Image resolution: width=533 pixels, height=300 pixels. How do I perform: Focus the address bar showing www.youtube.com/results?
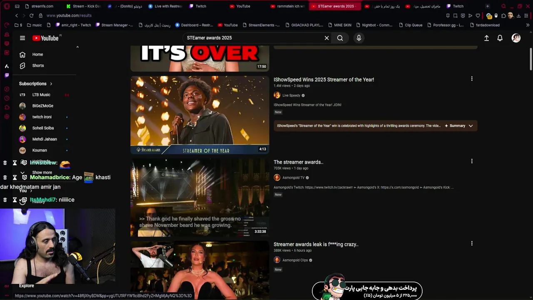pyautogui.click(x=69, y=15)
